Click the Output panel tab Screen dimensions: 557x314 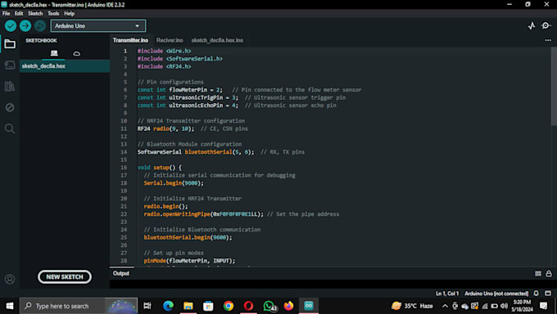[121, 273]
